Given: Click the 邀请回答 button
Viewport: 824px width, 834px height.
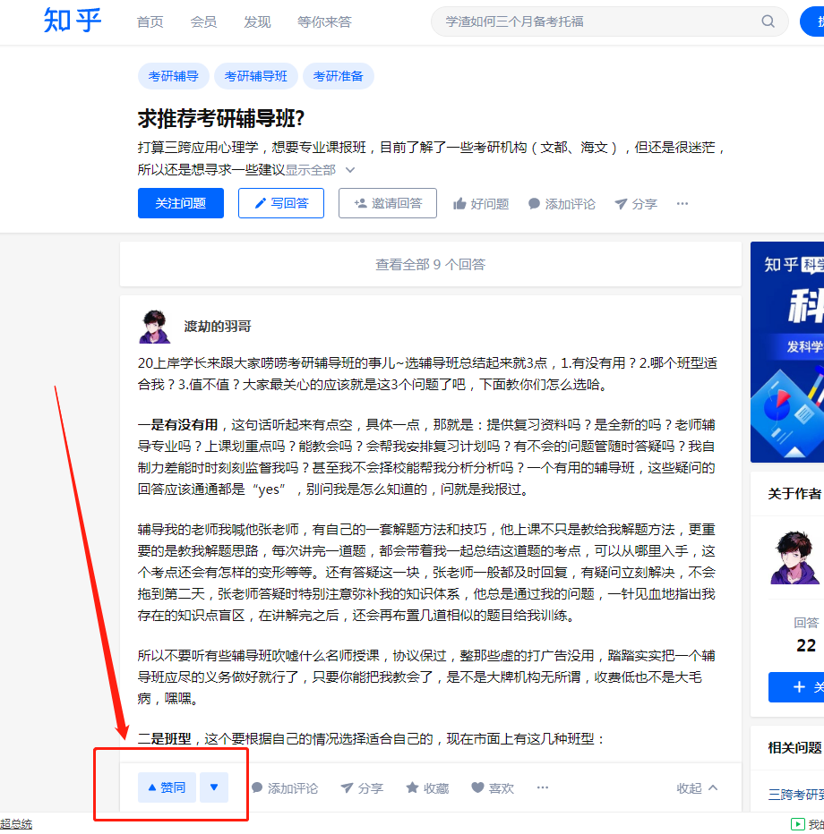Looking at the screenshot, I should pos(388,203).
